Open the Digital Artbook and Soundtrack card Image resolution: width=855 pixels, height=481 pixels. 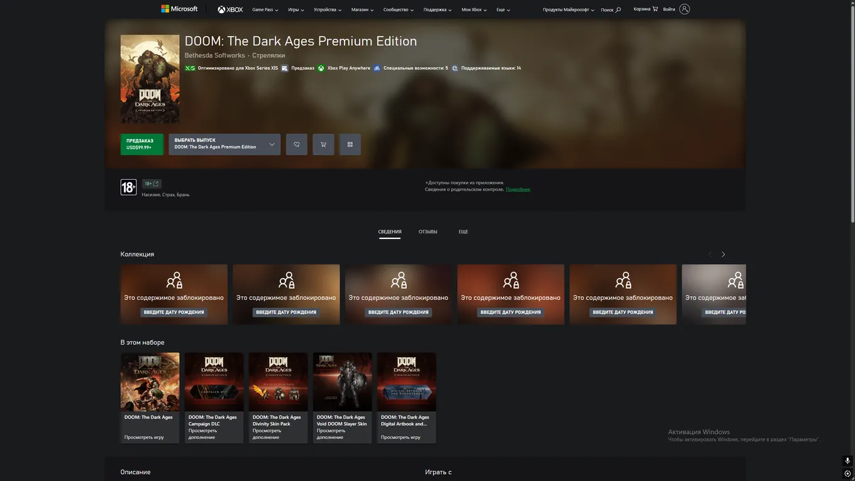tap(406, 398)
